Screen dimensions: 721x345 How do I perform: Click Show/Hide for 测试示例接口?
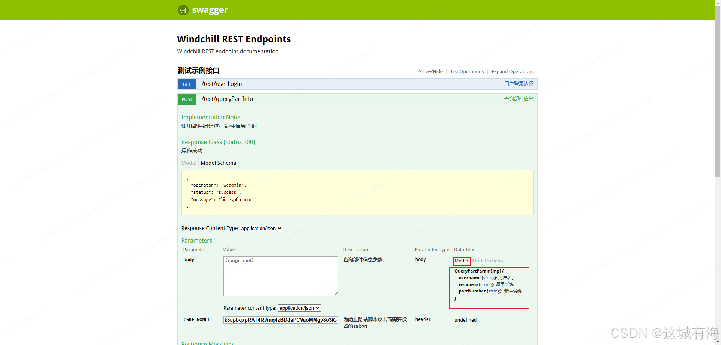(431, 72)
